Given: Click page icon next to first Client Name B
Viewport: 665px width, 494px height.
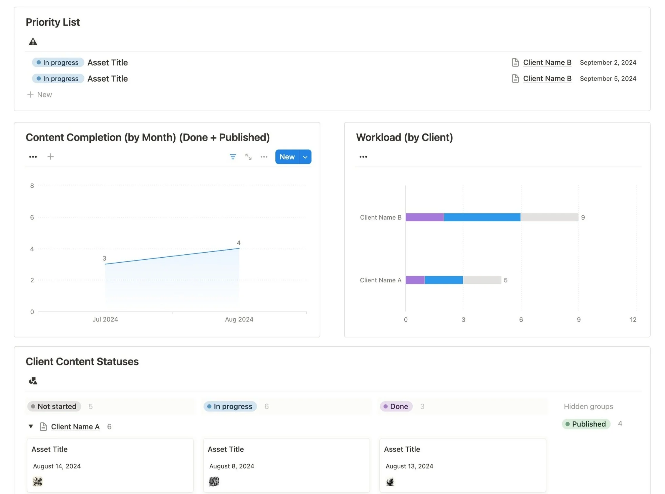Looking at the screenshot, I should coord(515,62).
